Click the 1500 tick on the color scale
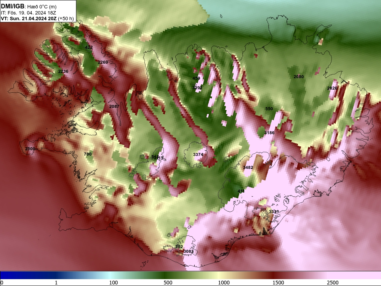Image resolution: width=381 pixels, height=286 pixels. (278, 283)
